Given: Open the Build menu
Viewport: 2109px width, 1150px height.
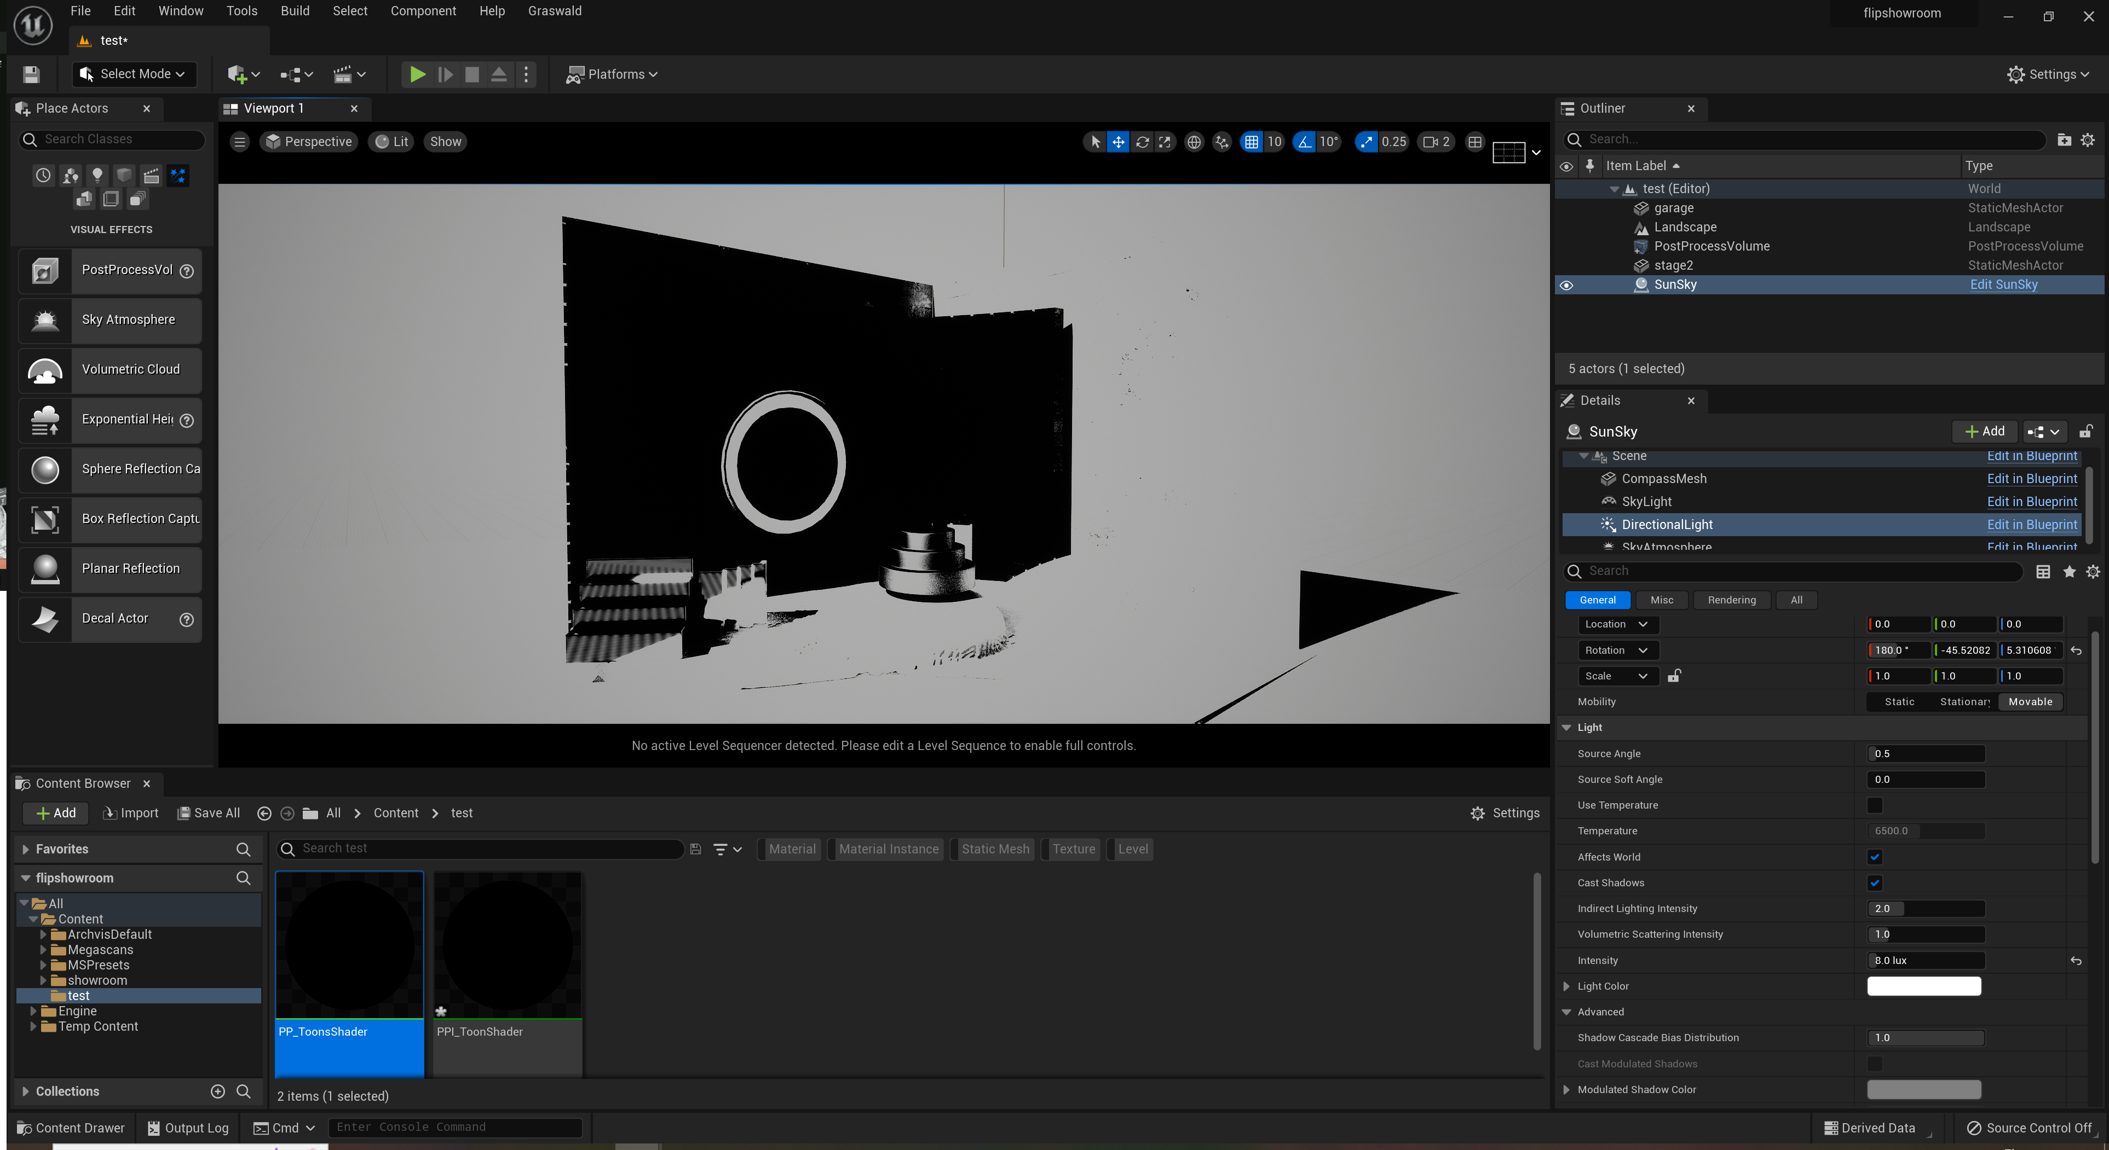Looking at the screenshot, I should click(295, 10).
